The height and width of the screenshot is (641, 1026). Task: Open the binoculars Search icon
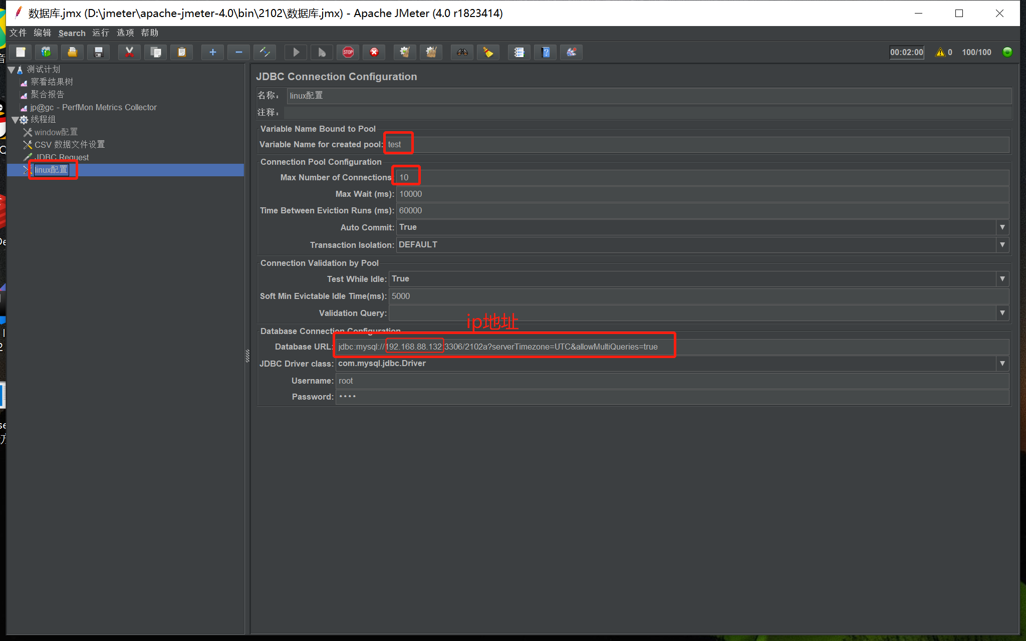(462, 52)
